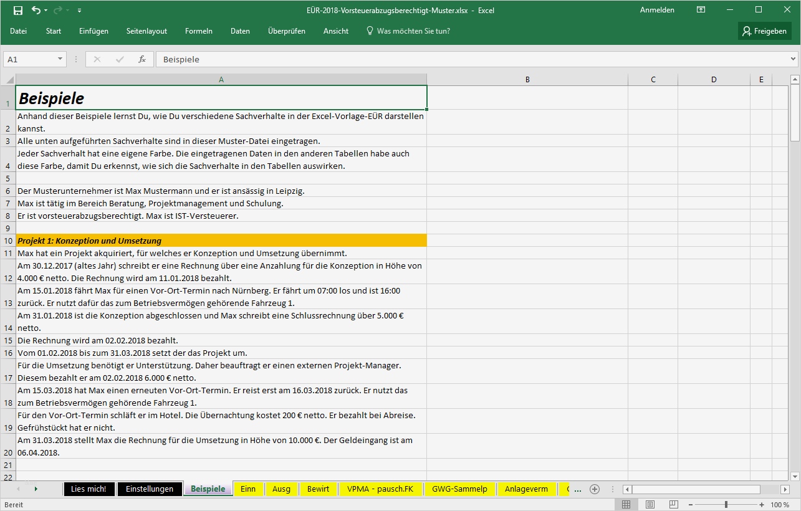
Task: Click the Undo arrow icon
Action: 36,10
